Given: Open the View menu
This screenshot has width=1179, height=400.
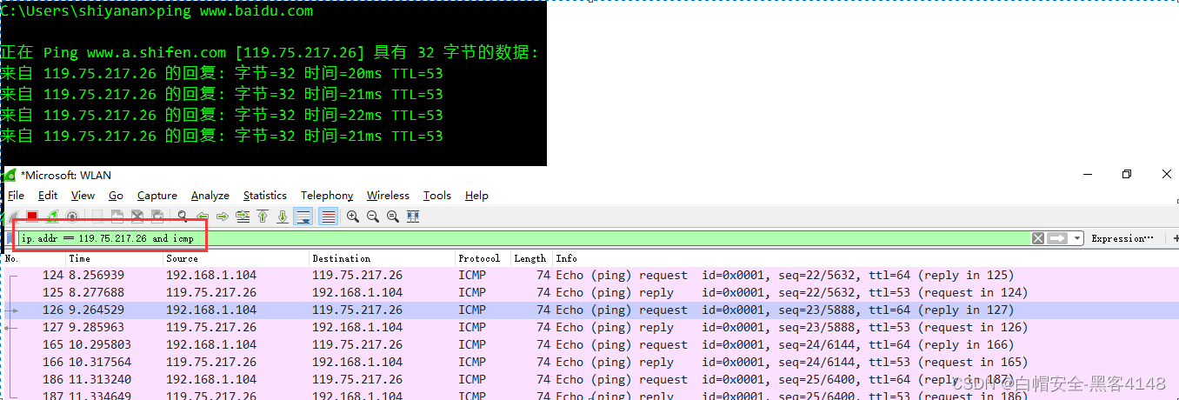Looking at the screenshot, I should [83, 196].
